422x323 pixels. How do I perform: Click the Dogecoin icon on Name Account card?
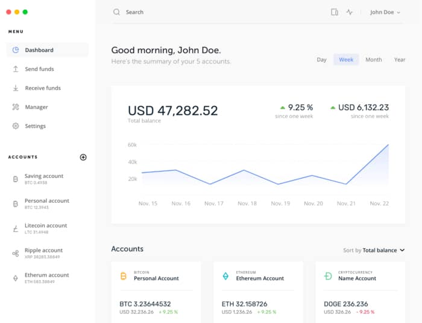pos(328,276)
